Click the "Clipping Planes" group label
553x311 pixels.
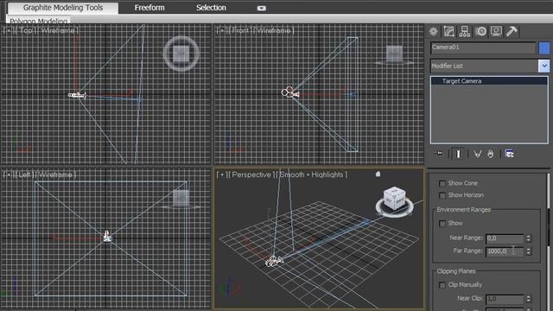[x=456, y=271]
